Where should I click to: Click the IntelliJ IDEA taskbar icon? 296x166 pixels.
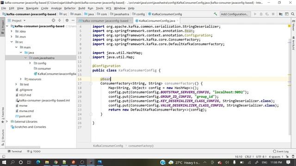[91, 162]
